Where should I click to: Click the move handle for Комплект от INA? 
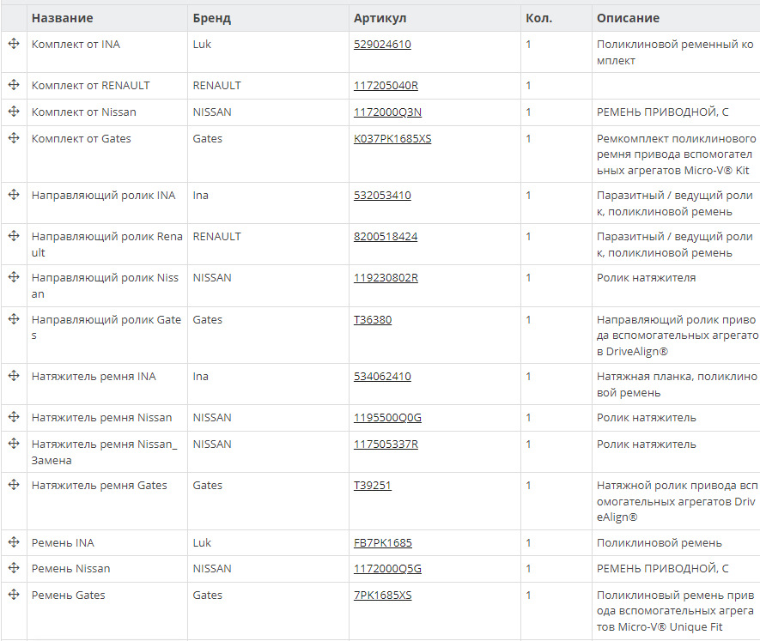tap(14, 44)
